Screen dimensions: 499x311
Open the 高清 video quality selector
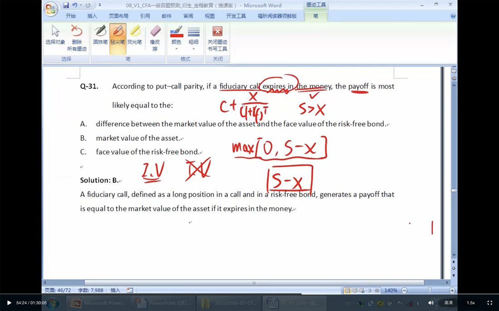pos(448,303)
